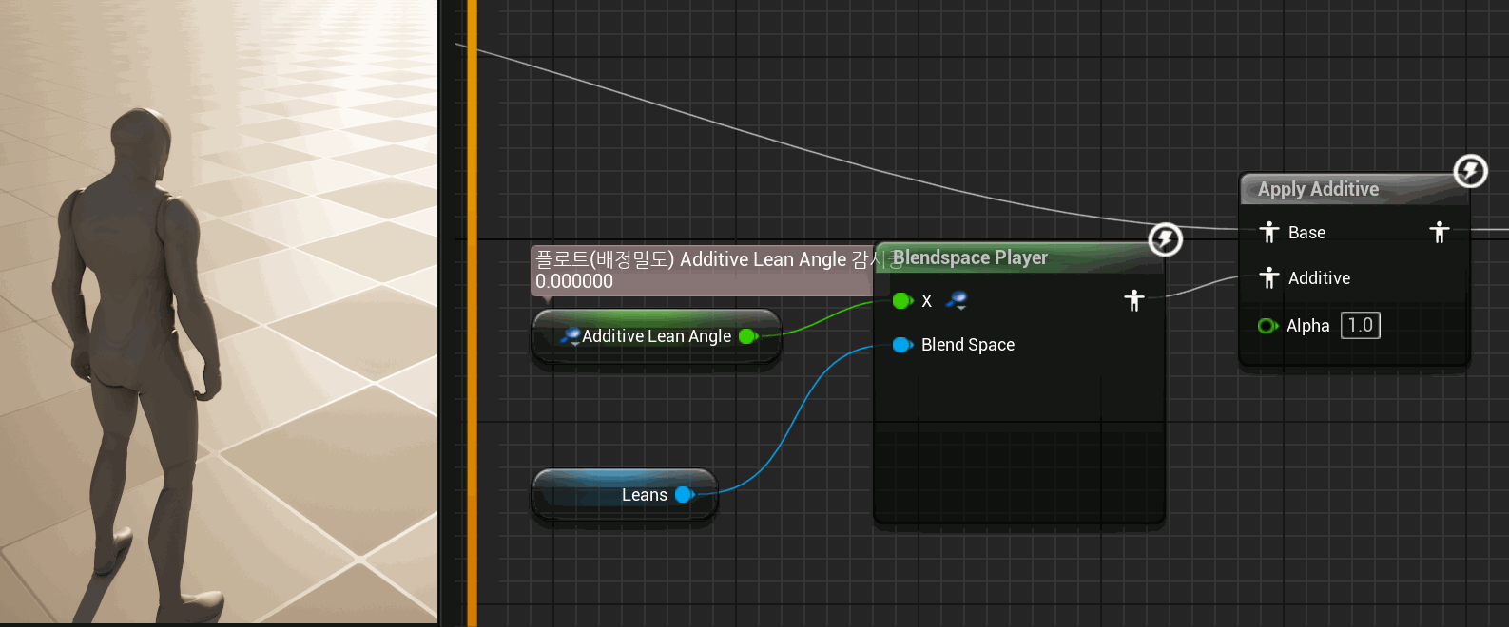
Task: Click the Additive pin label text
Action: 1319,278
